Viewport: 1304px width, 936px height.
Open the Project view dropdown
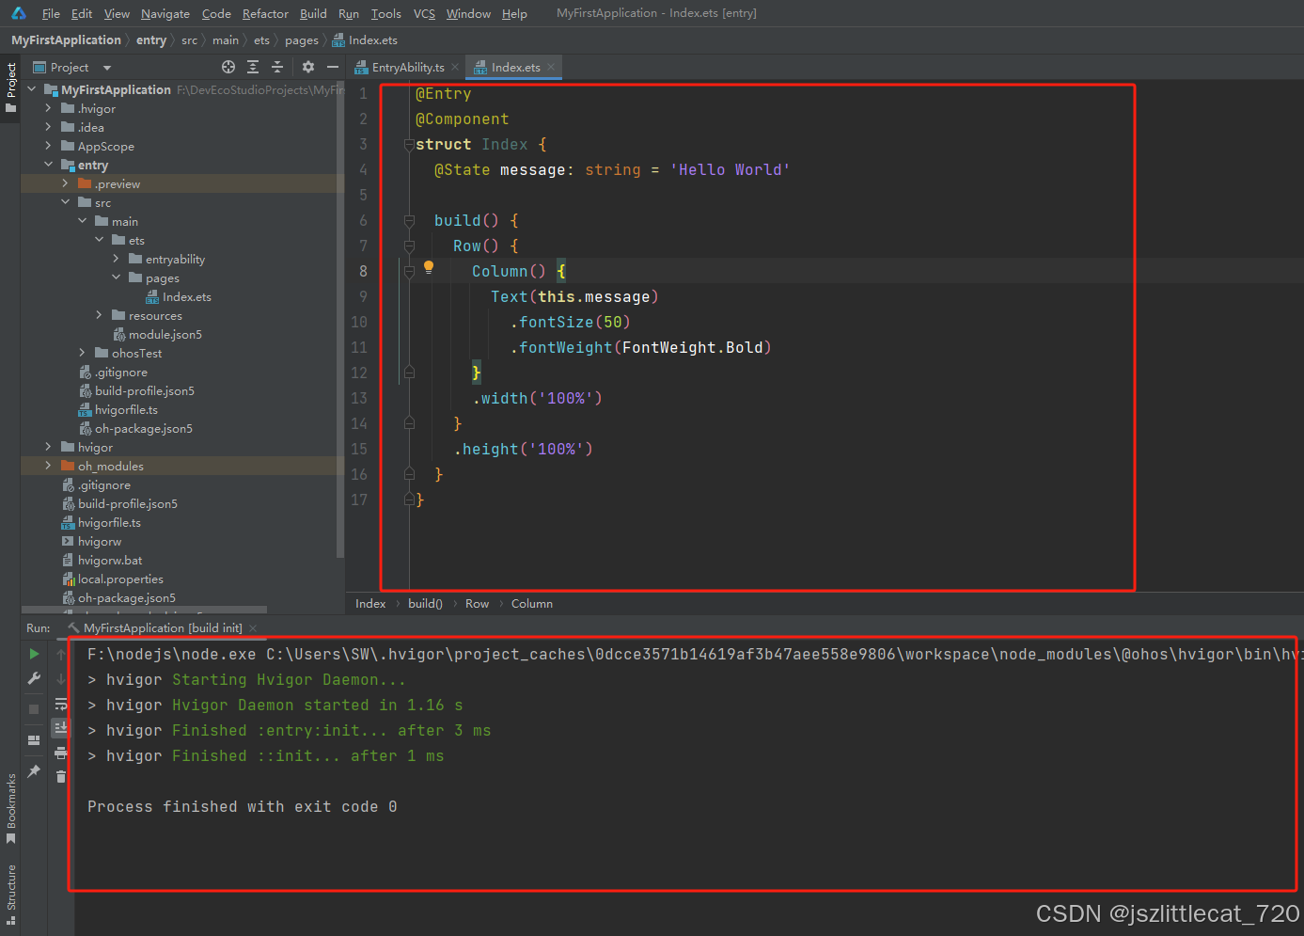click(107, 68)
